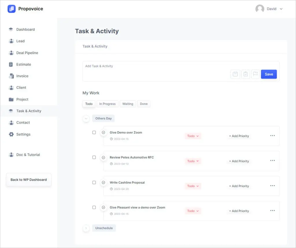This screenshot has width=296, height=248.
Task: Click the clipboard checklist icon beside Save
Action: click(245, 74)
